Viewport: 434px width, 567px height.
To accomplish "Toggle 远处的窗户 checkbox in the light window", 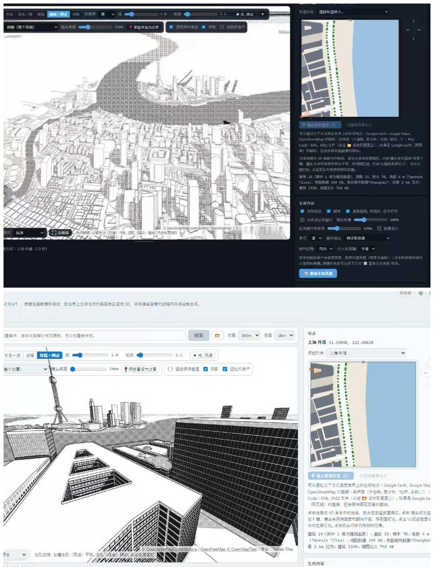I will click(x=225, y=369).
